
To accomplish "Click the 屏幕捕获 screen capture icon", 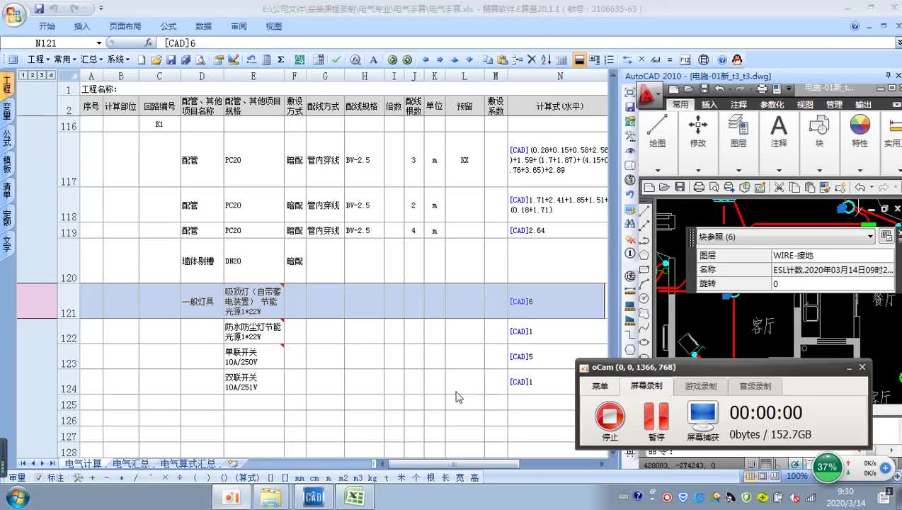I will click(x=702, y=416).
